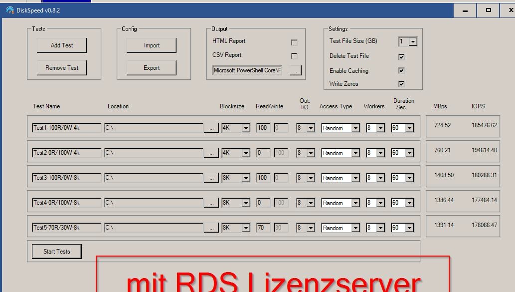The image size is (515, 292).
Task: Open Out. I/O dropdown for Test3-100R/0W-8k
Action: pyautogui.click(x=311, y=178)
